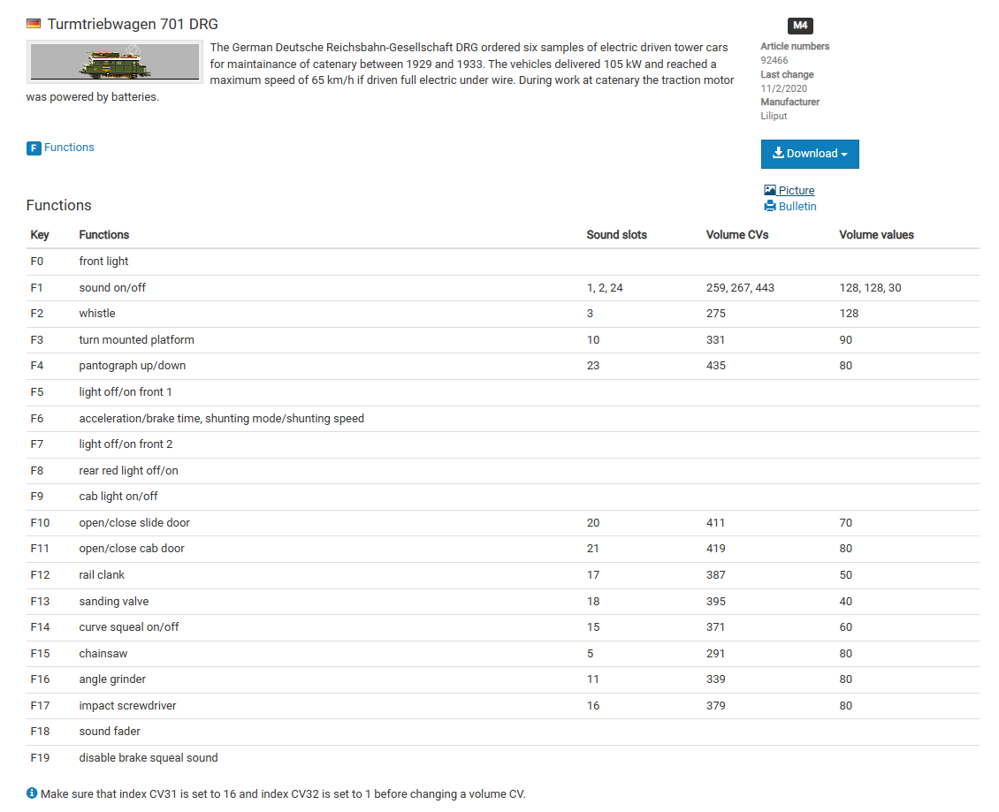Image resolution: width=999 pixels, height=812 pixels.
Task: Open the Picture link
Action: pos(797,191)
